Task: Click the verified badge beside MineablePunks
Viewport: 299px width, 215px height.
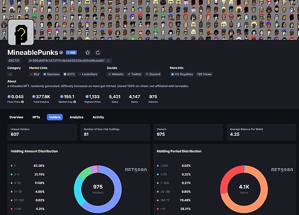Action: pyautogui.click(x=61, y=52)
